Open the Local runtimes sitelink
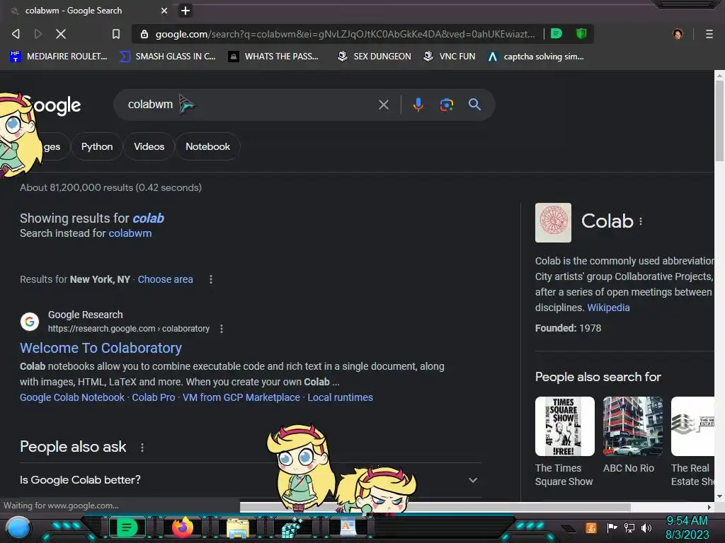Screen dimensions: 725x543 [341, 397]
